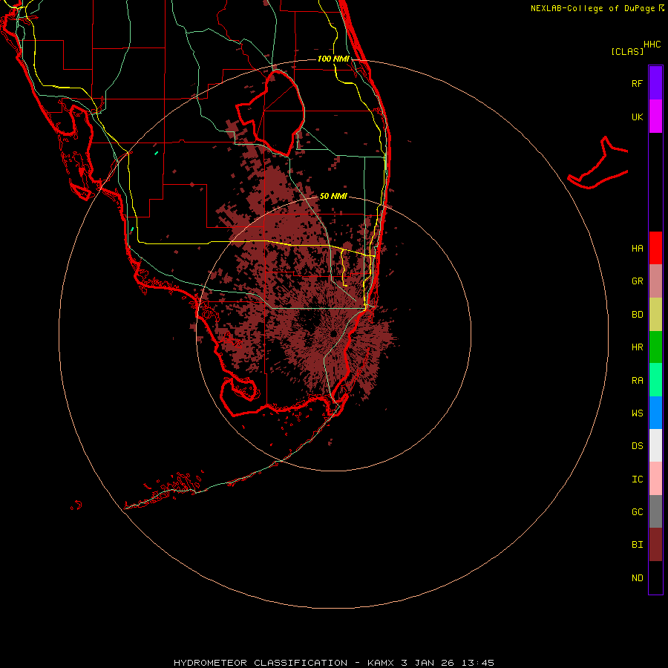Click the 'DS' legend label
This screenshot has height=668, width=668.
[637, 445]
